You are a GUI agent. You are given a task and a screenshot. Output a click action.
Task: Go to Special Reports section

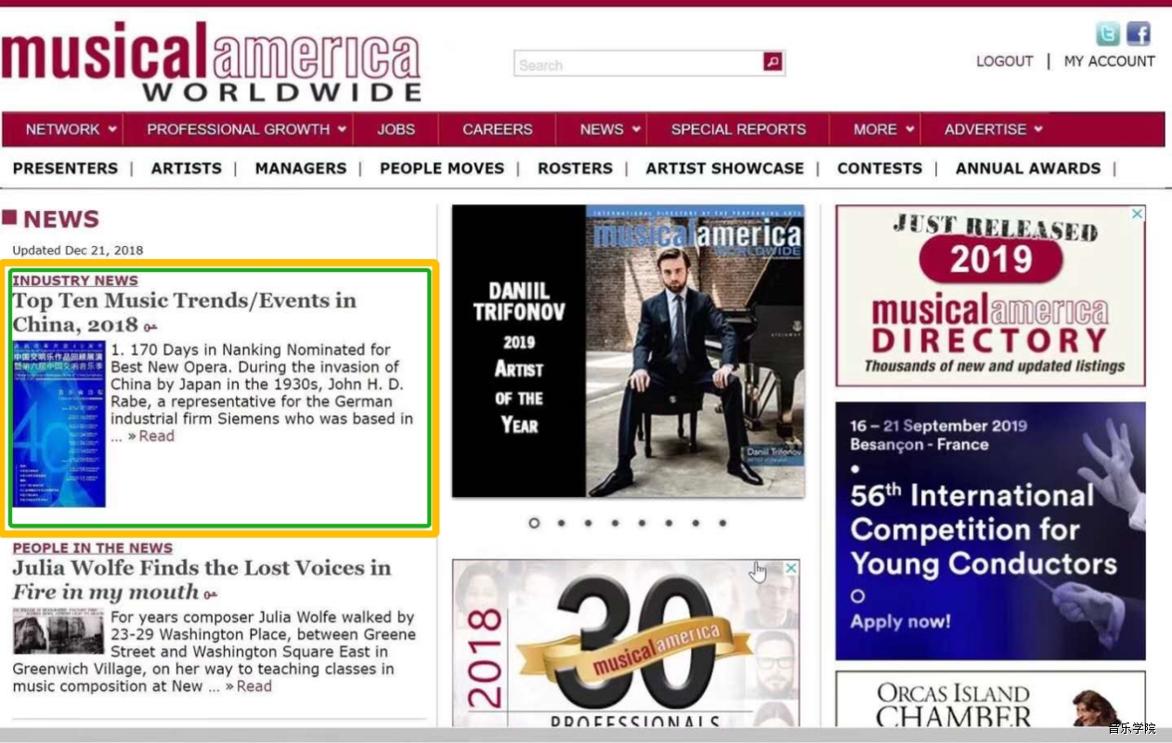738,129
